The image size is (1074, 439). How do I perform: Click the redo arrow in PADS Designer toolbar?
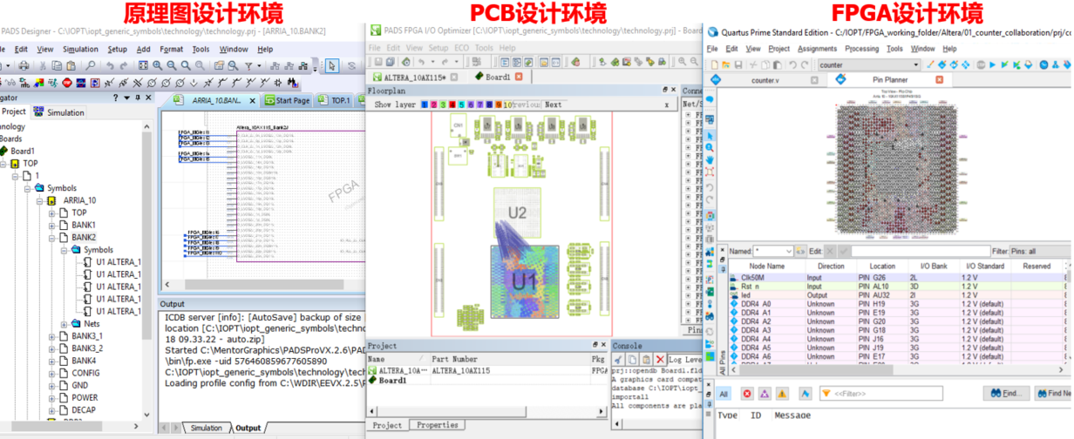point(124,65)
